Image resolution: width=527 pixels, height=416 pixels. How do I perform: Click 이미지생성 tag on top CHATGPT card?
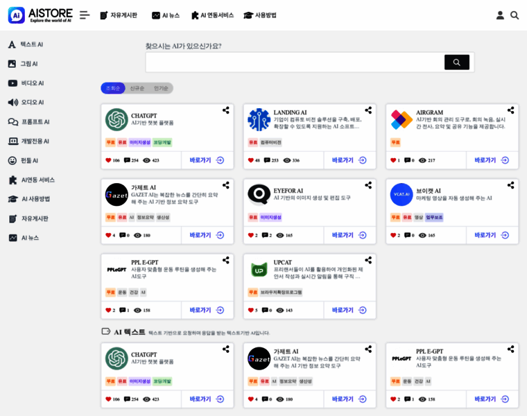[140, 142]
